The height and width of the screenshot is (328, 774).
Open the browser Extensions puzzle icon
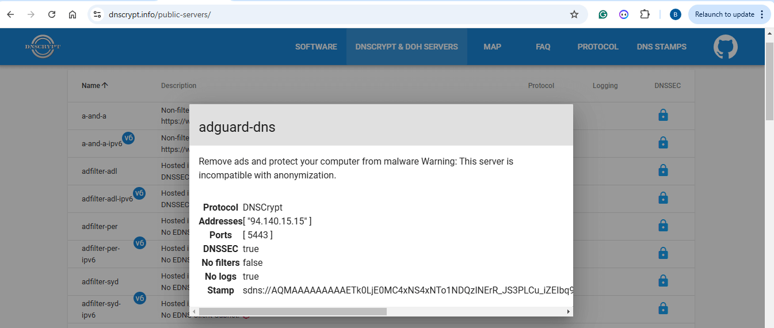[x=645, y=14]
